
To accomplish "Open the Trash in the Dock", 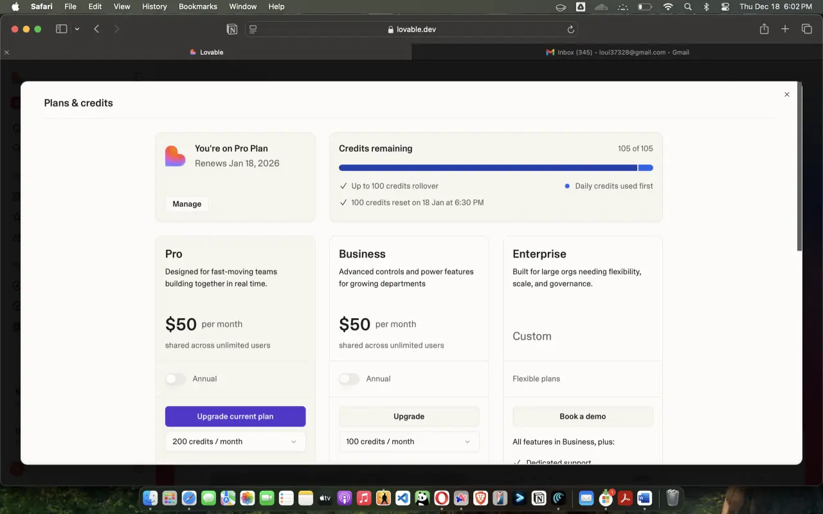I will pos(672,498).
